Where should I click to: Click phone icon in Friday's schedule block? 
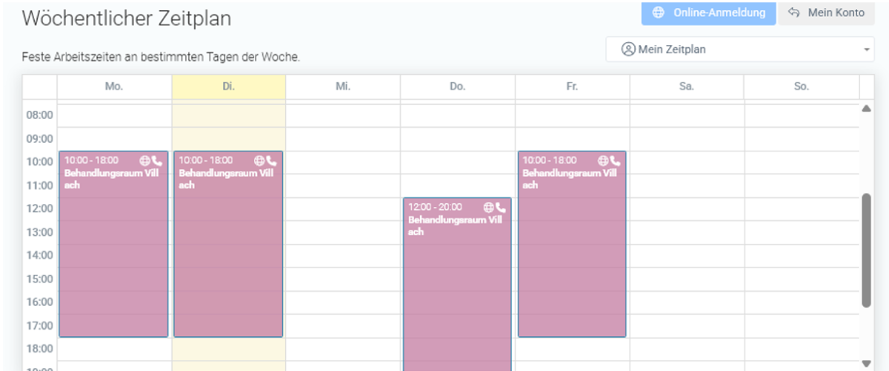click(x=616, y=160)
